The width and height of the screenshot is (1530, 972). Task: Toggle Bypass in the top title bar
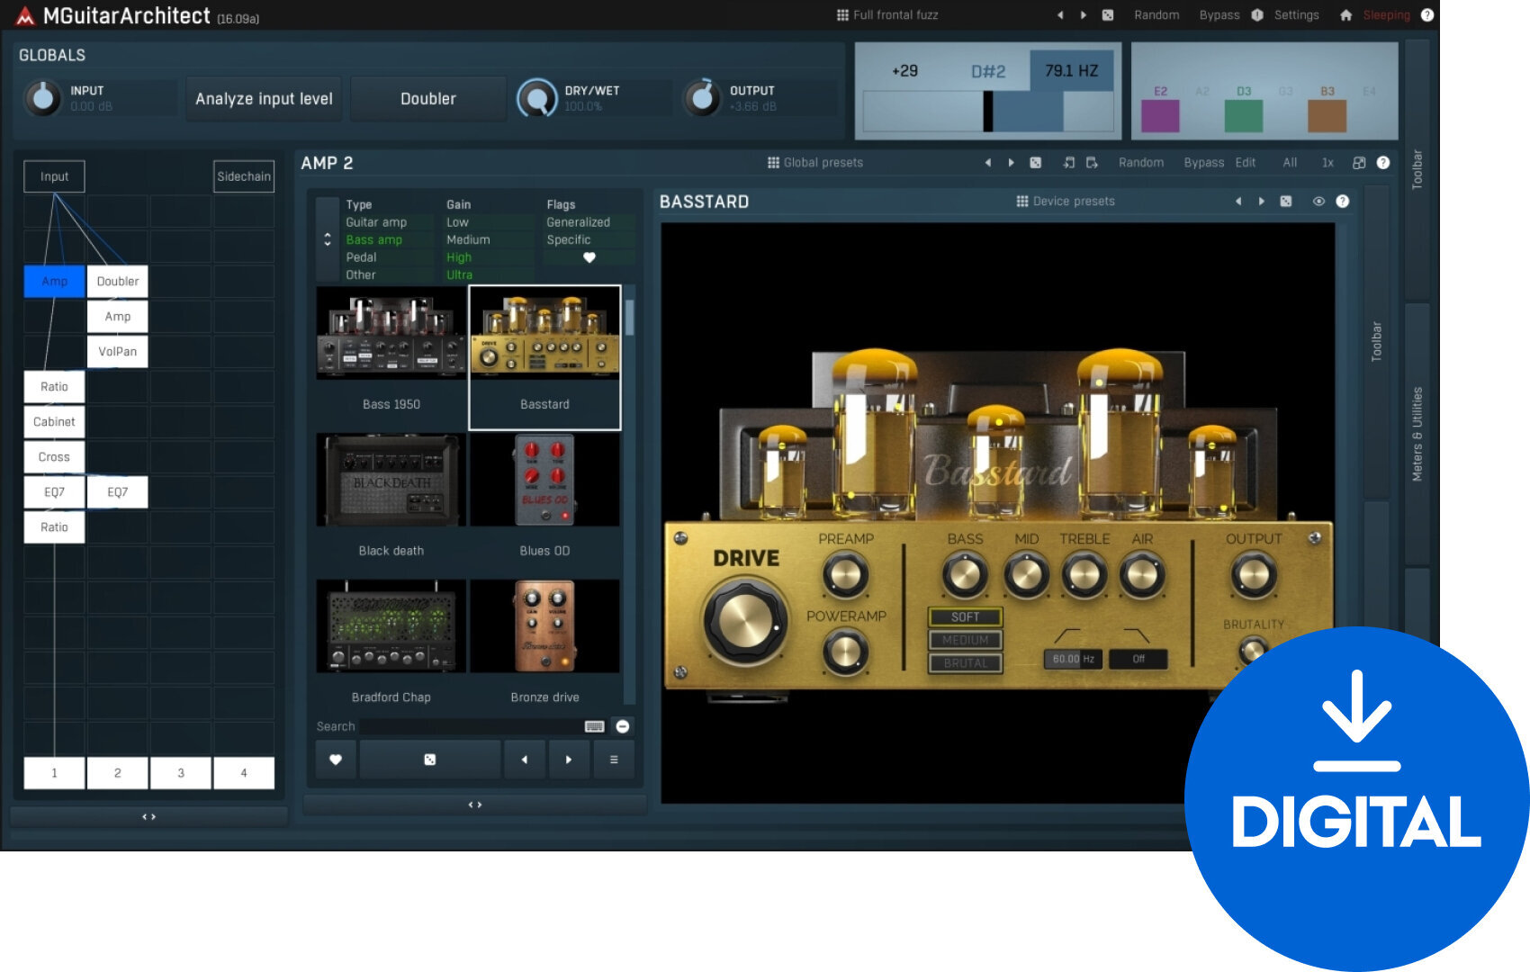point(1219,15)
